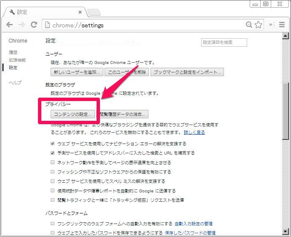The height and width of the screenshot is (237, 291).
Task: Open the Chrome hamburger menu
Action: coord(282,24)
